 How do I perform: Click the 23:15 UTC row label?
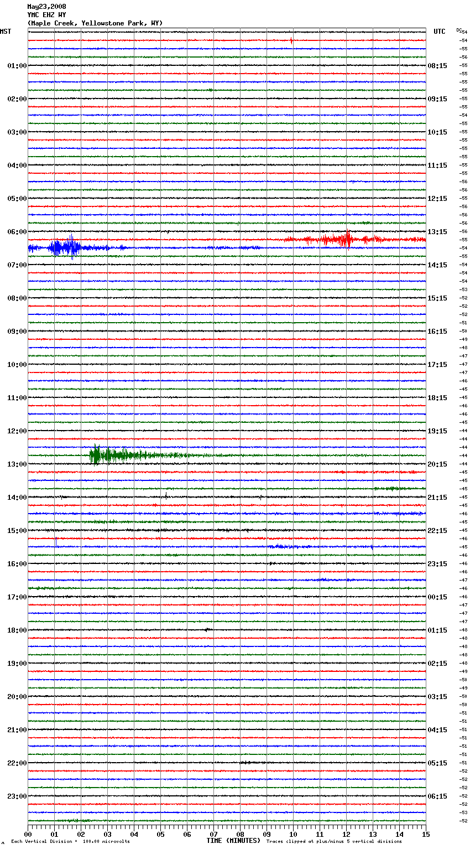click(x=437, y=564)
